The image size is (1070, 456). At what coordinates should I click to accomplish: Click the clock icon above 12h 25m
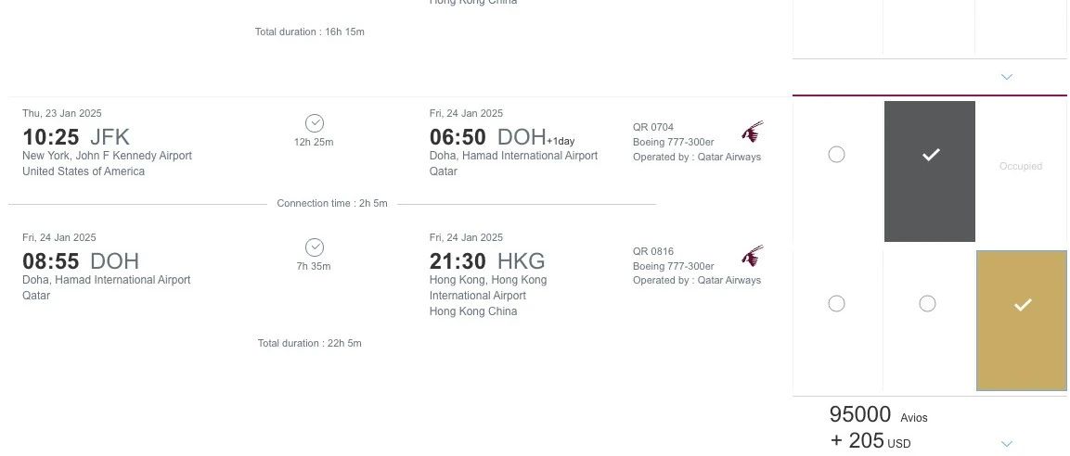pyautogui.click(x=314, y=123)
